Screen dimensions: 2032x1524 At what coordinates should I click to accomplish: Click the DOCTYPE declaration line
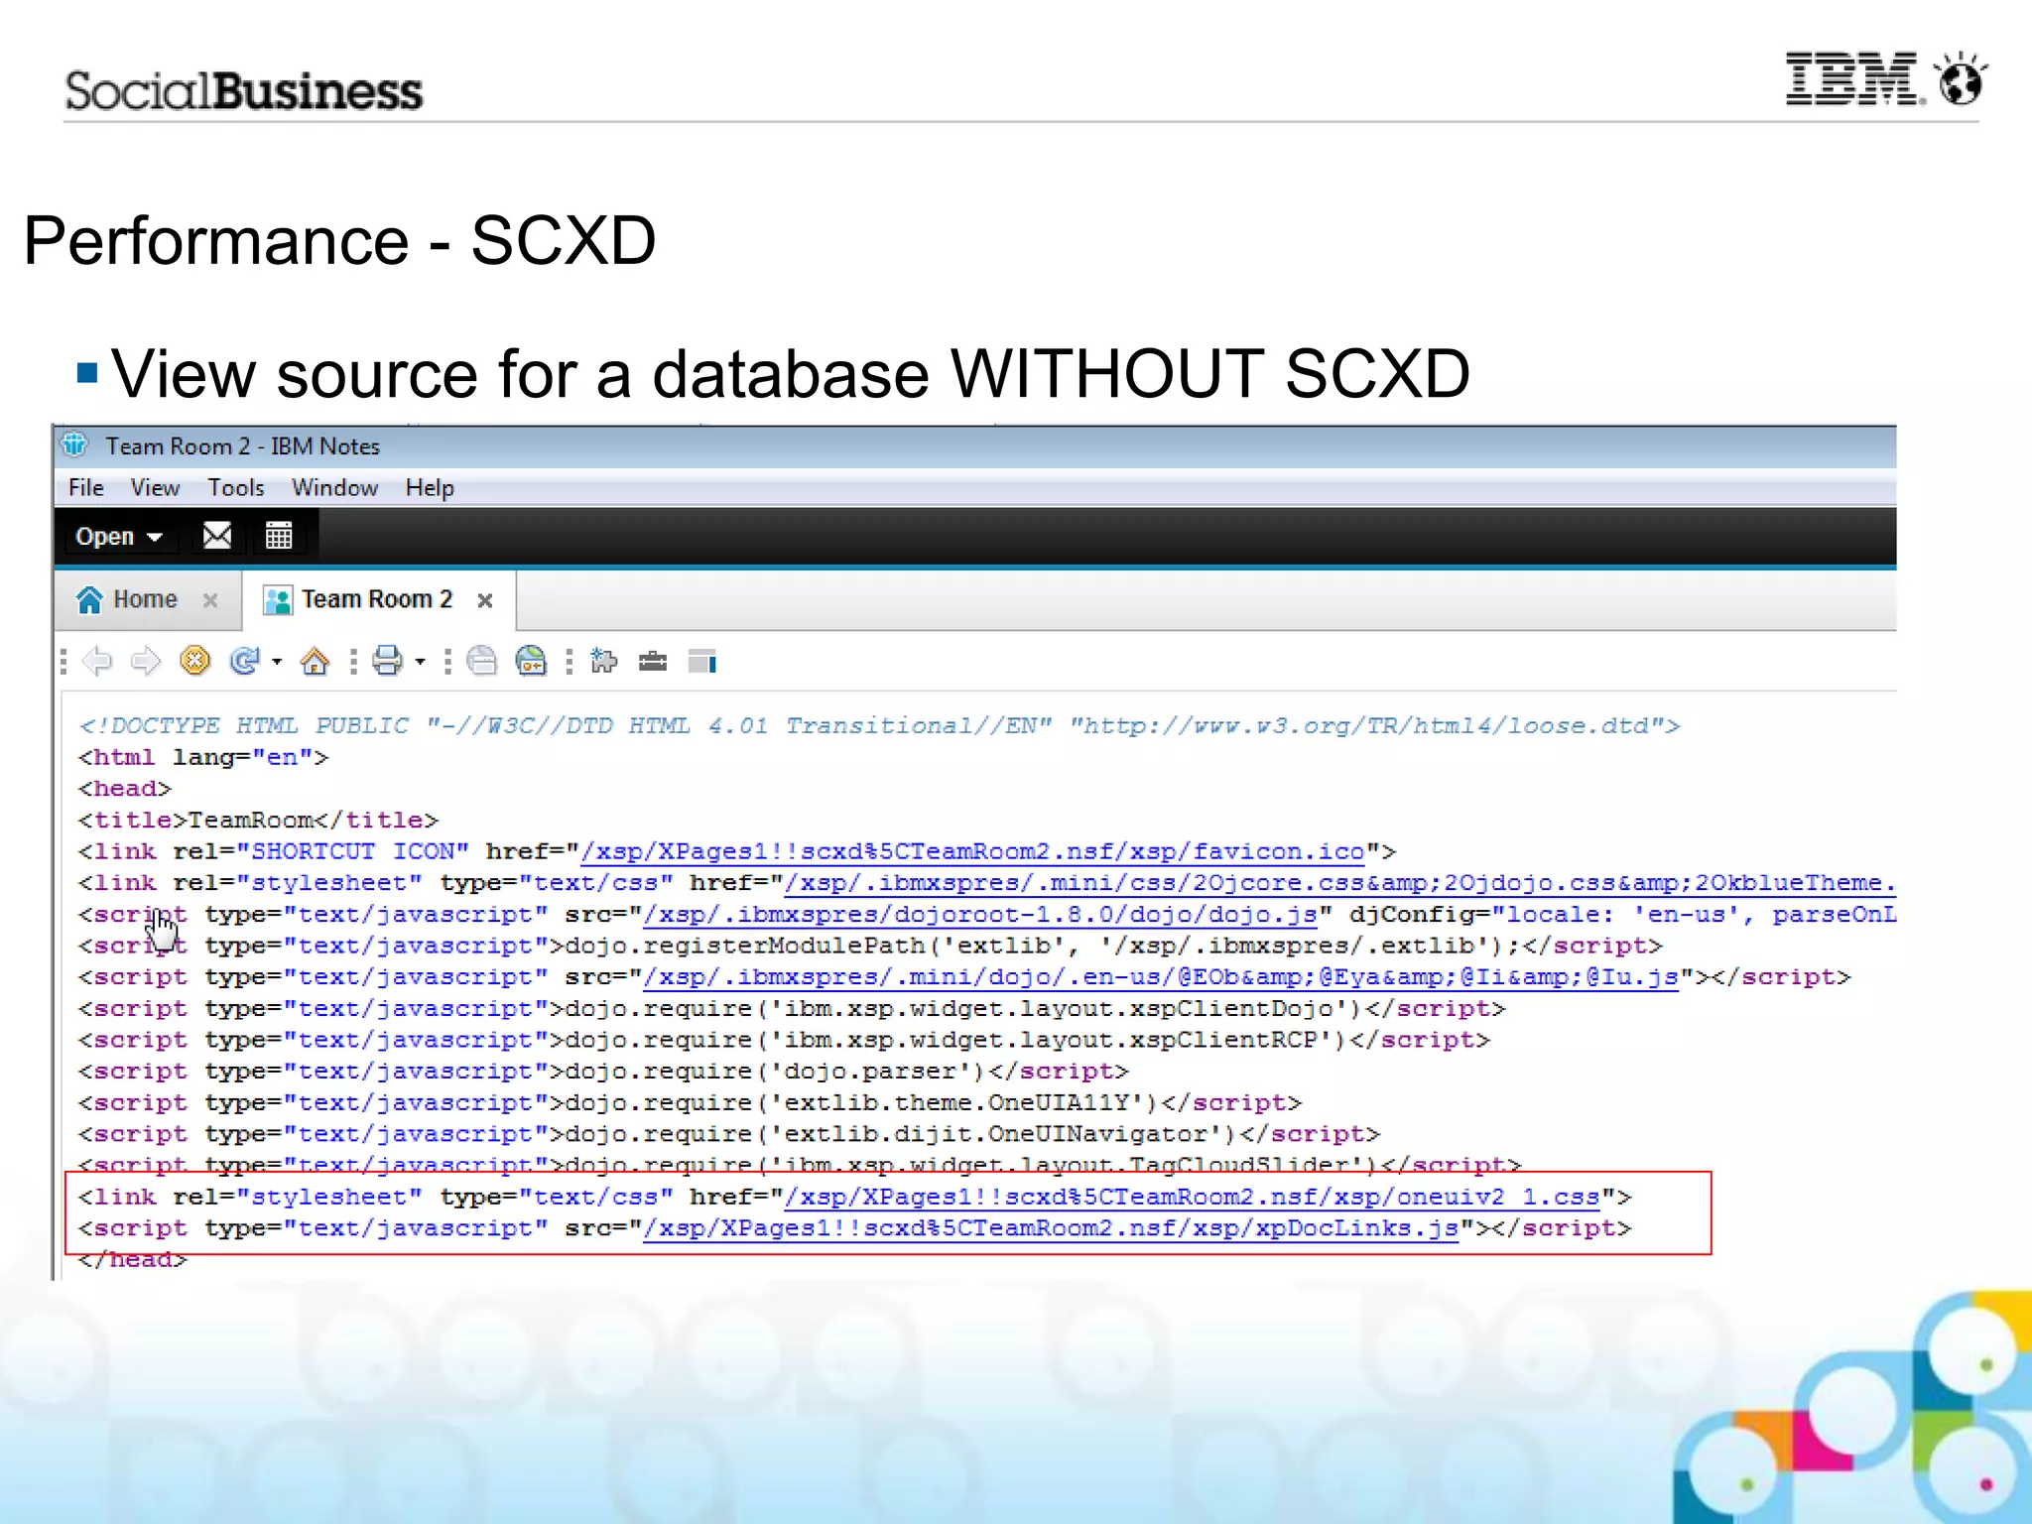coord(879,726)
